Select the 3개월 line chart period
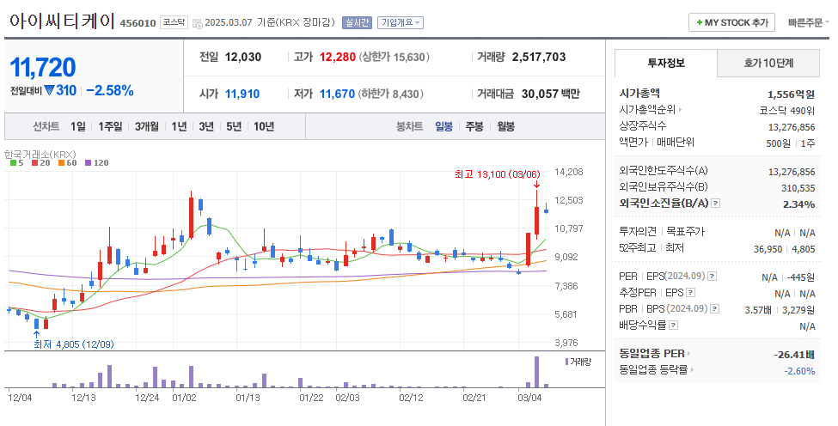 [x=146, y=126]
